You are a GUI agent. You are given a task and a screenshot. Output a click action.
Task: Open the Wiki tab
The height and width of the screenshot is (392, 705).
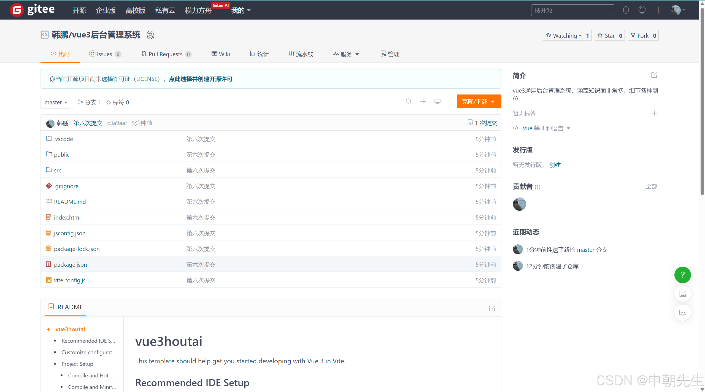(x=221, y=54)
